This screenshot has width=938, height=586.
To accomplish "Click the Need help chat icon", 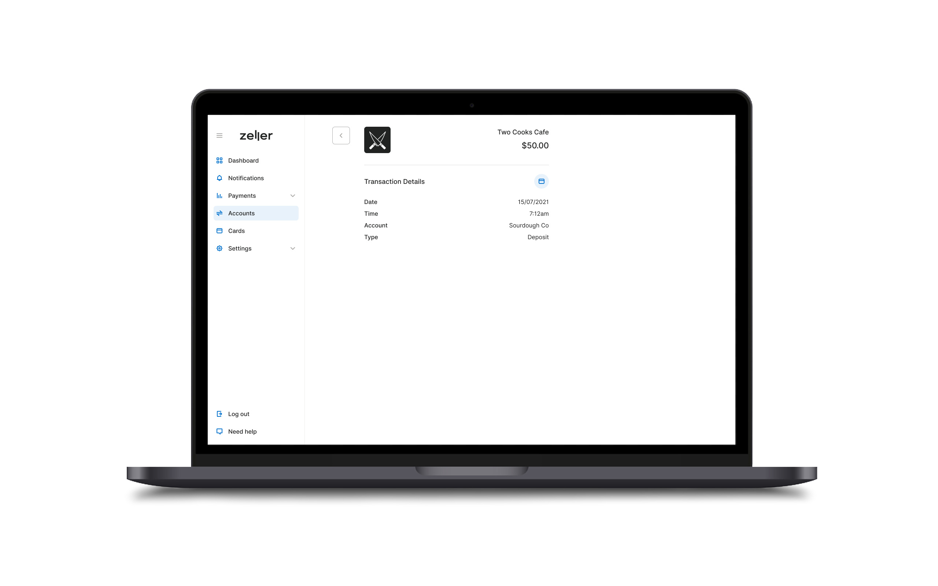I will point(219,431).
